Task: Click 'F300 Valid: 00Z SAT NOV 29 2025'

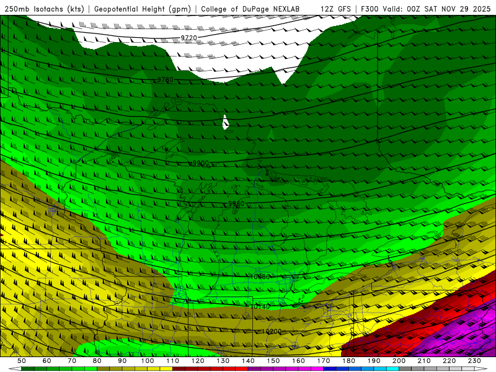Action: [x=426, y=9]
